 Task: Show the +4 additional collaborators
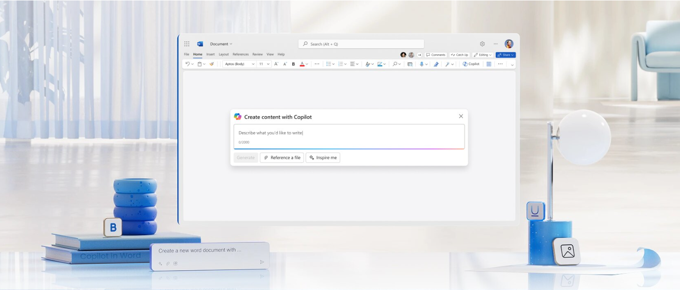pos(420,55)
